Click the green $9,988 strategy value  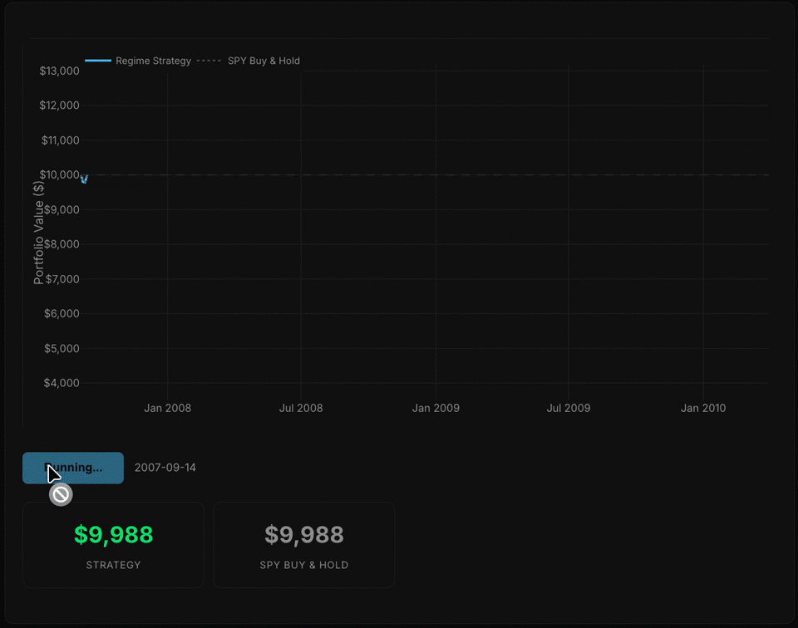click(x=113, y=535)
